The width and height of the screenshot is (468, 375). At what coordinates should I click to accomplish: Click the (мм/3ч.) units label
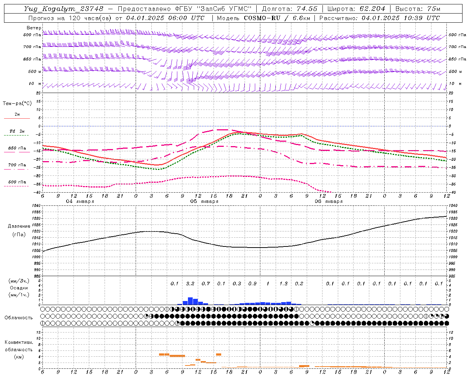(x=19, y=281)
